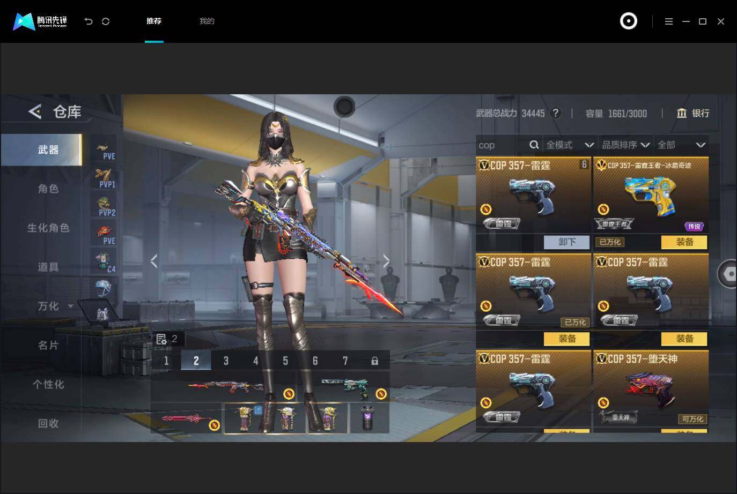This screenshot has width=737, height=494.
Task: Click the 武器总战力 34445 text
Action: tap(510, 114)
